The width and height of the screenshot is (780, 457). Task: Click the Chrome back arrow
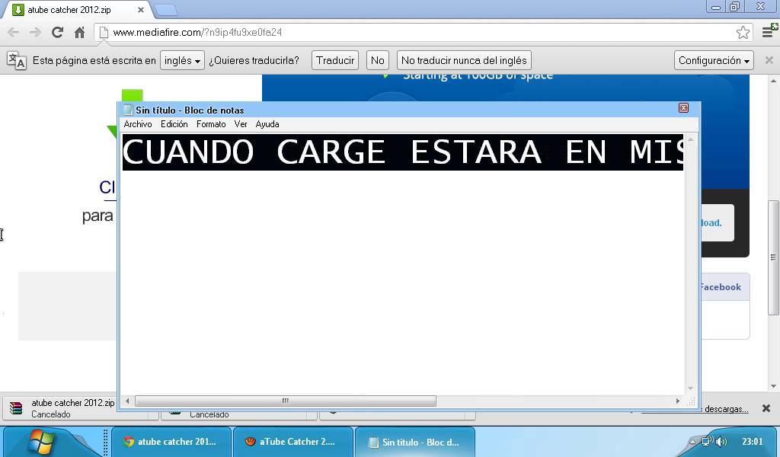14,32
